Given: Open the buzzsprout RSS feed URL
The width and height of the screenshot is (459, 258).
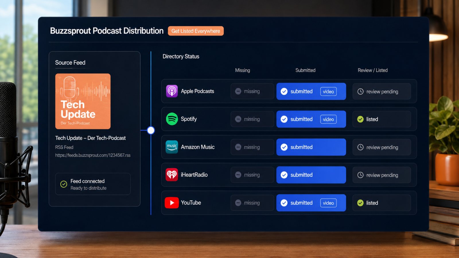Looking at the screenshot, I should tap(93, 155).
